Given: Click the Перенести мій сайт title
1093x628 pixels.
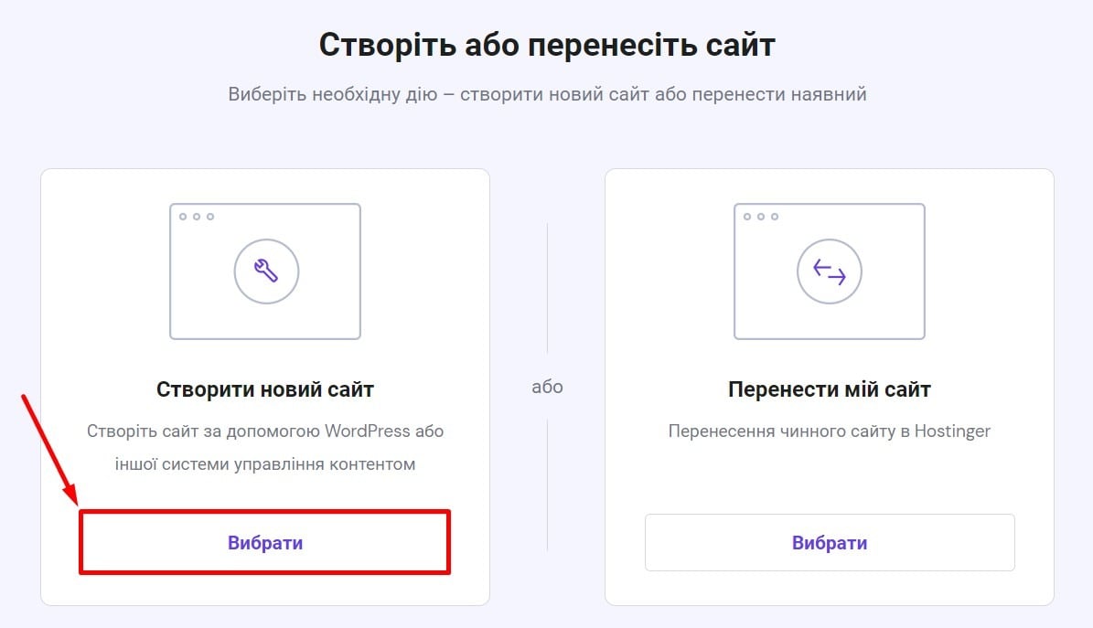Looking at the screenshot, I should [829, 389].
